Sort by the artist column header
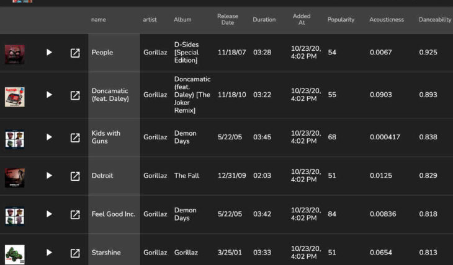This screenshot has width=453, height=265. 150,20
